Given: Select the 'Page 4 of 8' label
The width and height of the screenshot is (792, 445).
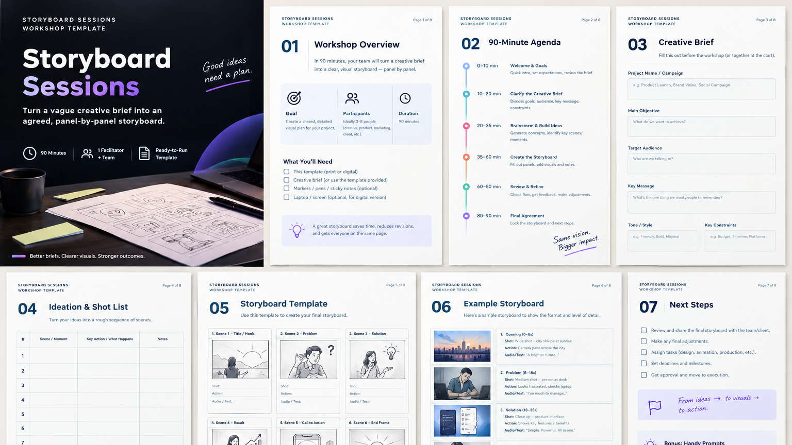Looking at the screenshot, I should click(172, 285).
